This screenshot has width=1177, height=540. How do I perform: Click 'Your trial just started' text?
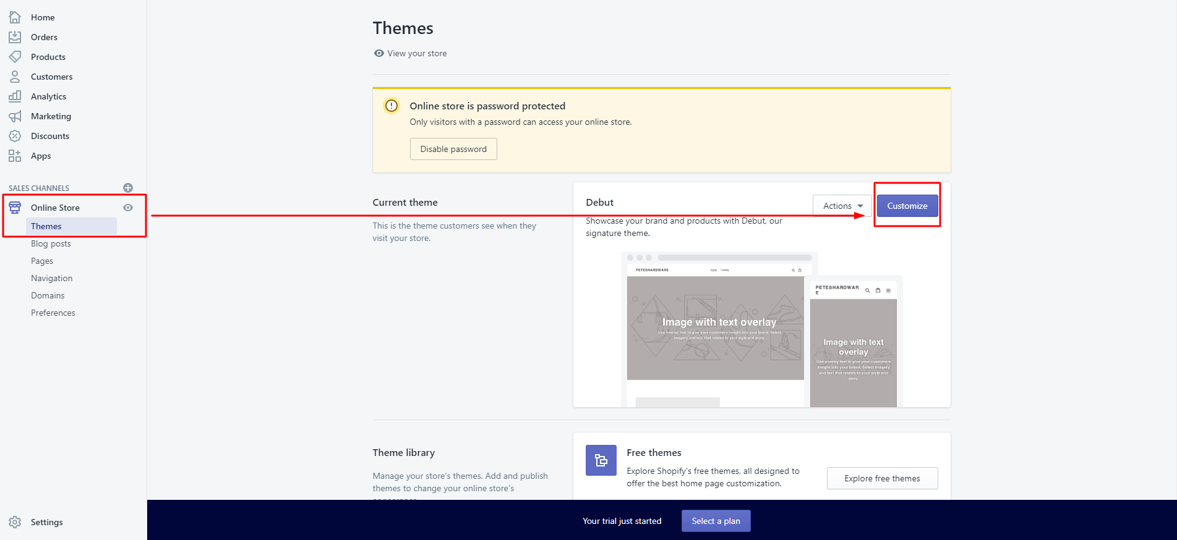tap(622, 521)
